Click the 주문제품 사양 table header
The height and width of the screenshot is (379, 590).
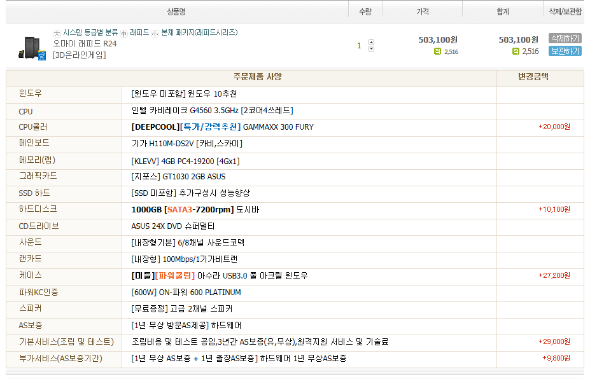(x=258, y=77)
